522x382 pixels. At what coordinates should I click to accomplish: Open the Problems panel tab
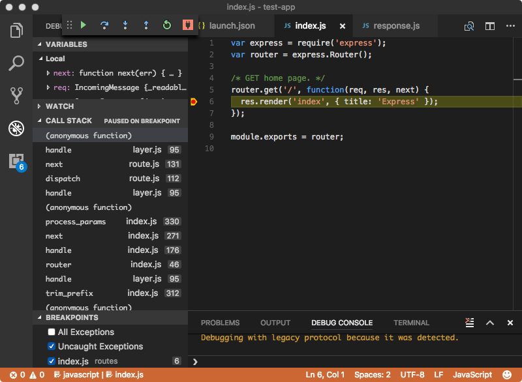[220, 323]
